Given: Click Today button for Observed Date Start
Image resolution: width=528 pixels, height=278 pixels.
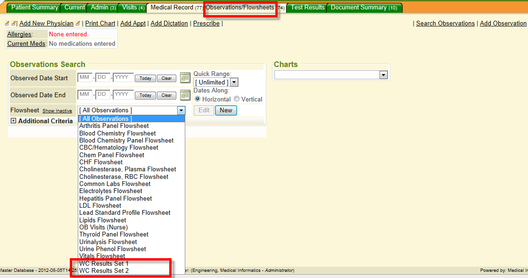Looking at the screenshot, I should point(145,78).
